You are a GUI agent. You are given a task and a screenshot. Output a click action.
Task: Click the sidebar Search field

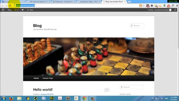point(132,87)
